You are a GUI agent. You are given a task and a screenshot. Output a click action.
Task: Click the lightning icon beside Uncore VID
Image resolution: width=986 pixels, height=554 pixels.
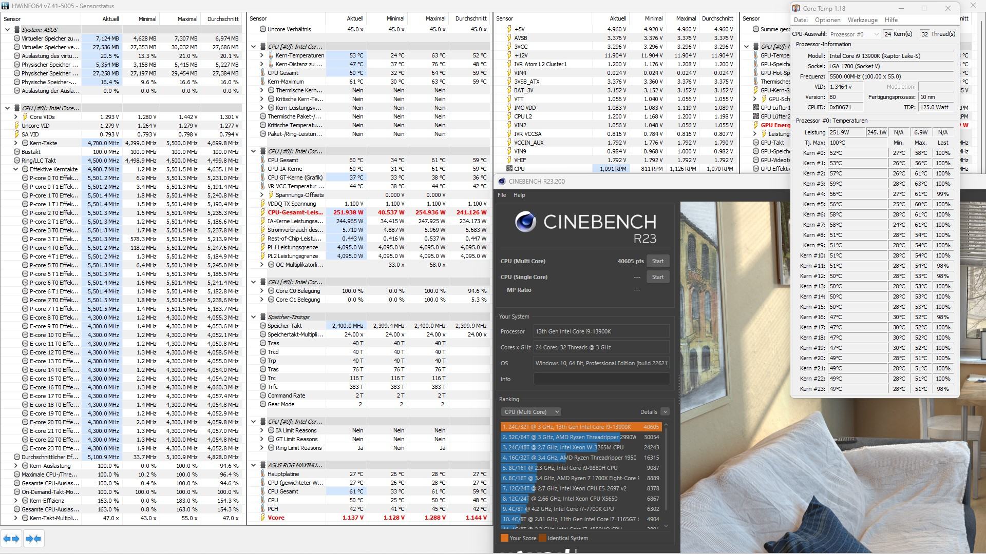pos(16,126)
